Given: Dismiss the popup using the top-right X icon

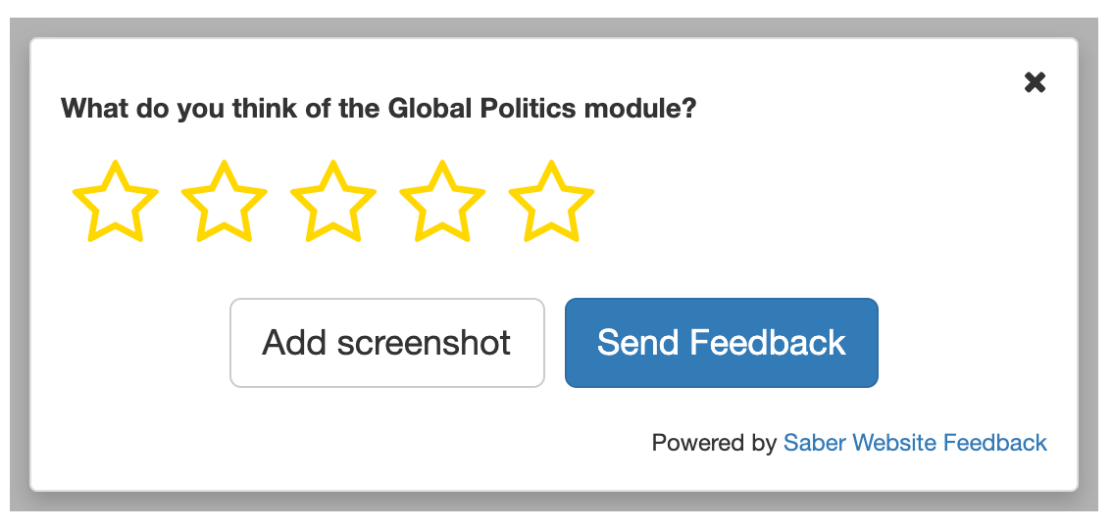Looking at the screenshot, I should point(1035,82).
